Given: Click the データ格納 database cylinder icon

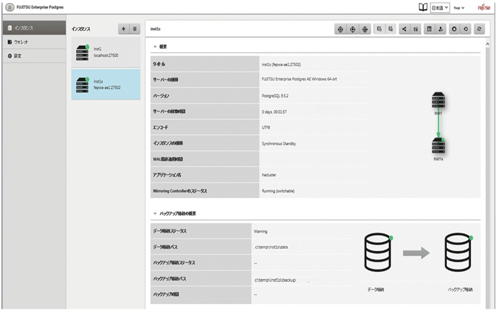Looking at the screenshot, I should 377,252.
